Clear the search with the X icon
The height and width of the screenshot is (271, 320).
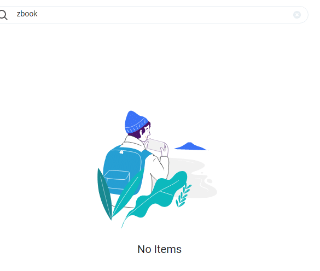(296, 15)
